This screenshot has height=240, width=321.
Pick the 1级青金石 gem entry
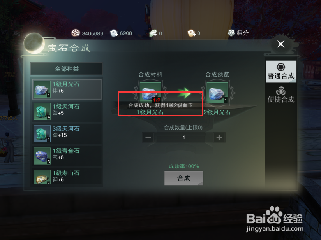pos(67,156)
